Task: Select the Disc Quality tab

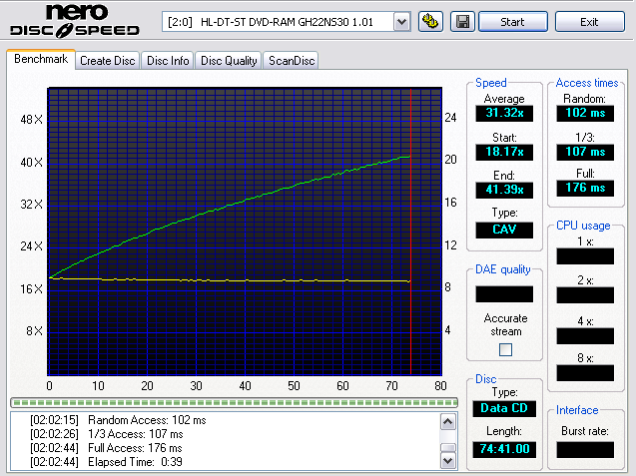Action: pyautogui.click(x=229, y=61)
